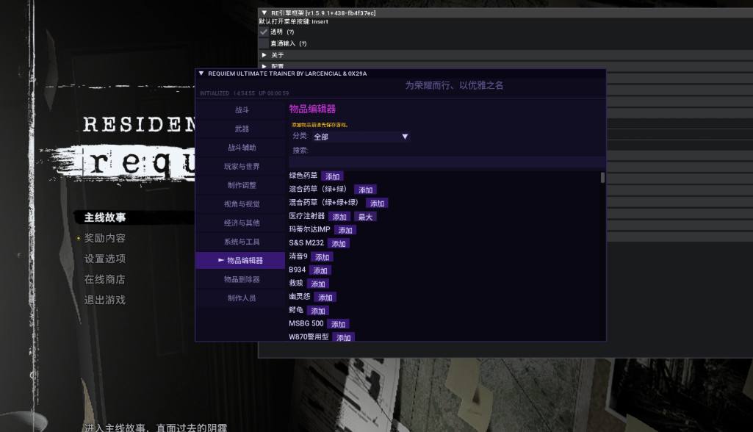
Task: Add 混合药草（绿+绿+绿）with 添加
Action: (377, 204)
